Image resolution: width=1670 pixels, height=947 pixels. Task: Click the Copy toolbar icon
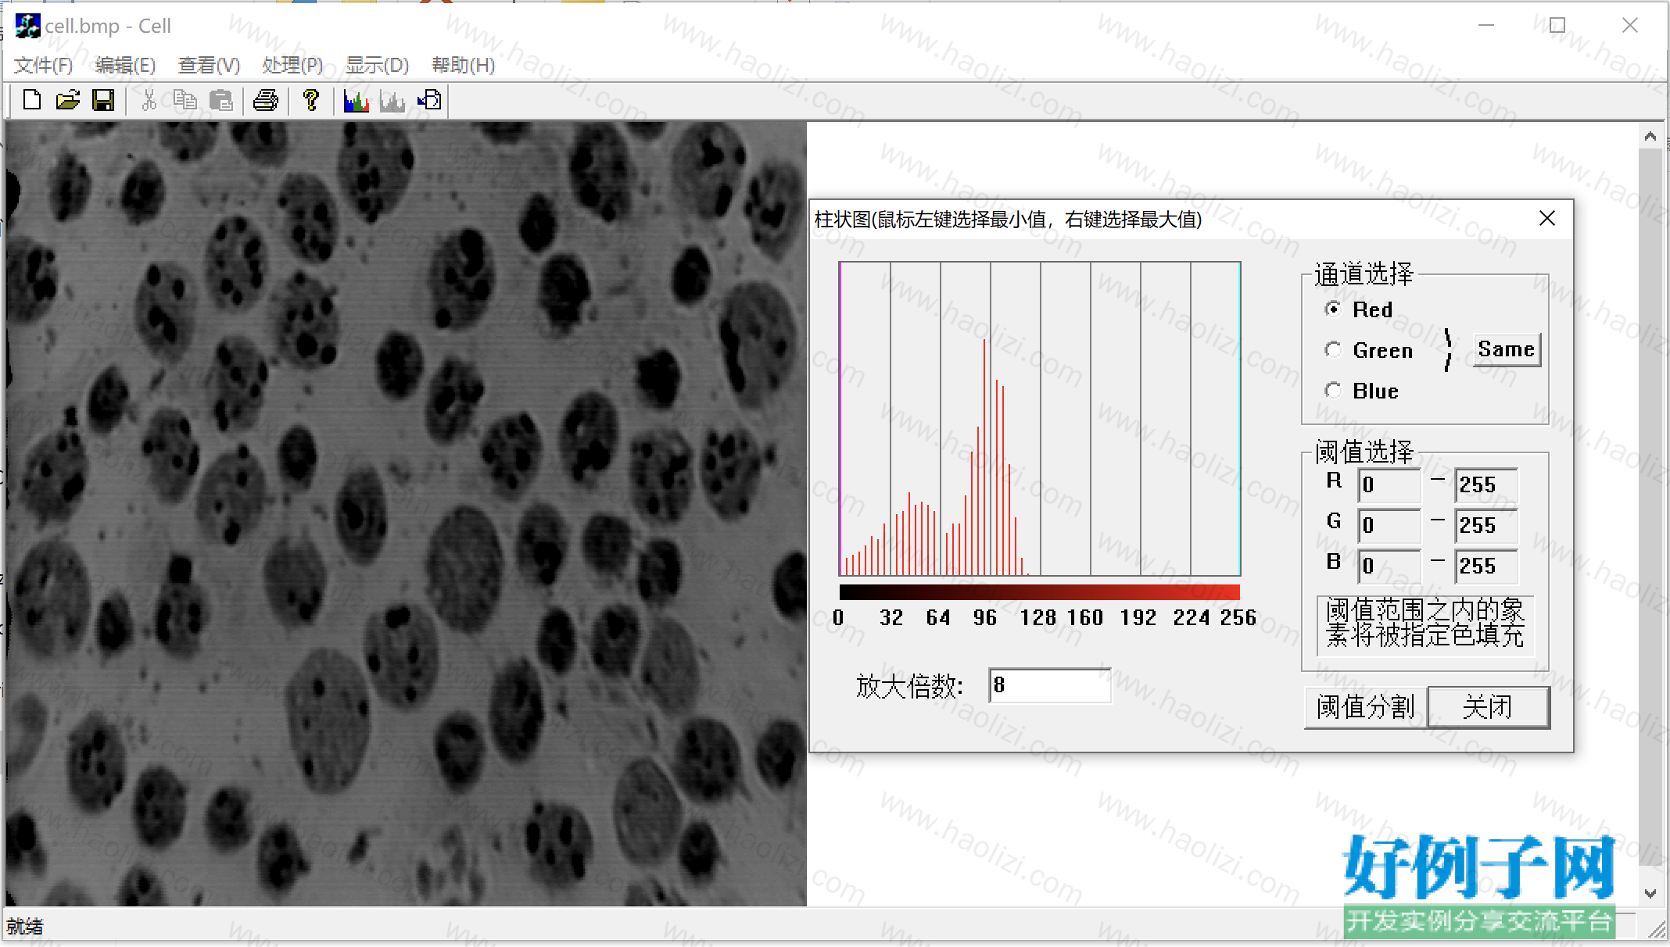185,101
